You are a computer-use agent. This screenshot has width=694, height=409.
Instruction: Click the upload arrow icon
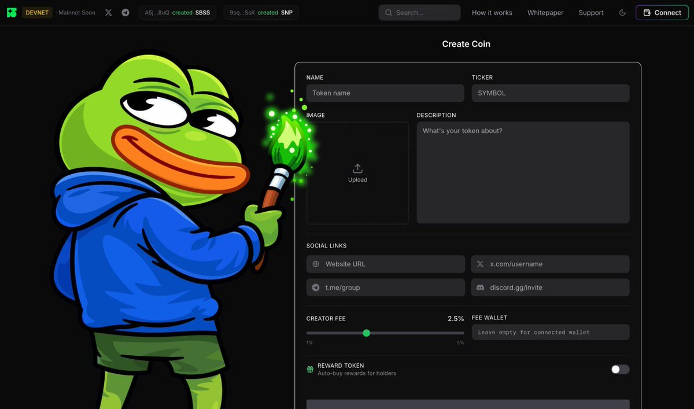point(357,168)
